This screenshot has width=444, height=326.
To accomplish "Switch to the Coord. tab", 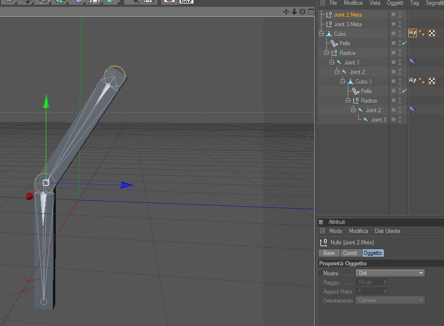I will point(351,253).
